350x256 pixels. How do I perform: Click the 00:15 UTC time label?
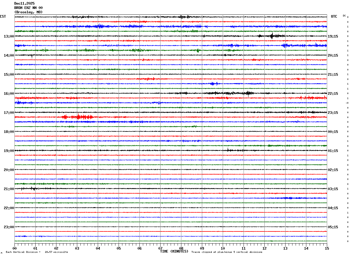click(333, 132)
